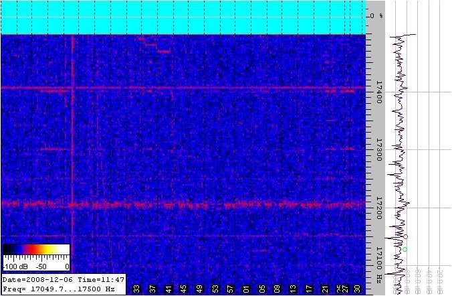This screenshot has width=452, height=296.
Task: Click time label 13 on the time axis
Action: tap(293, 289)
